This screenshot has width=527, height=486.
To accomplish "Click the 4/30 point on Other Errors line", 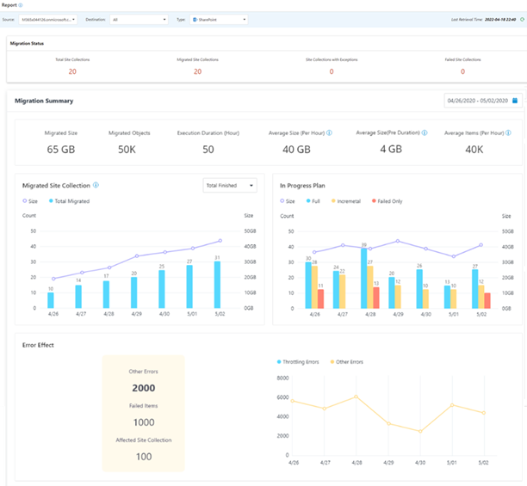I will click(420, 431).
